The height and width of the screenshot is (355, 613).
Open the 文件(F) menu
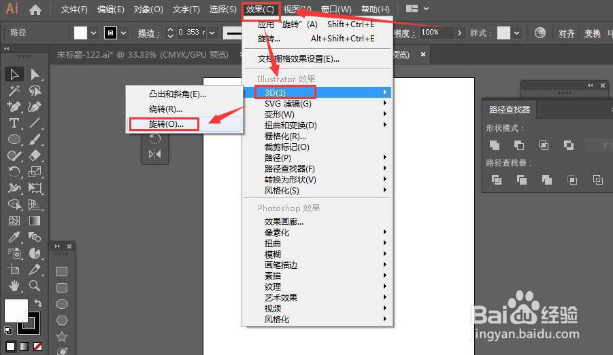(x=74, y=10)
